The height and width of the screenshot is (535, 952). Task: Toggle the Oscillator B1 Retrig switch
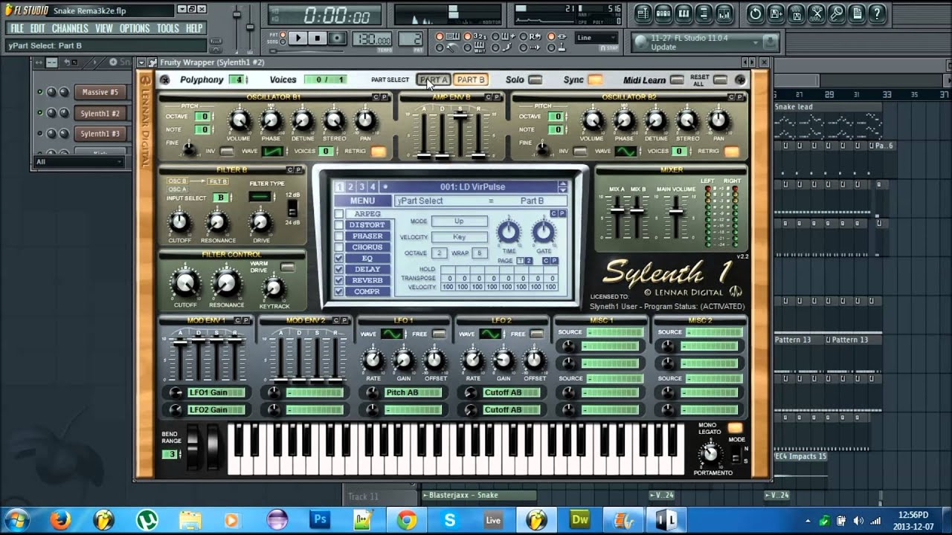click(379, 152)
